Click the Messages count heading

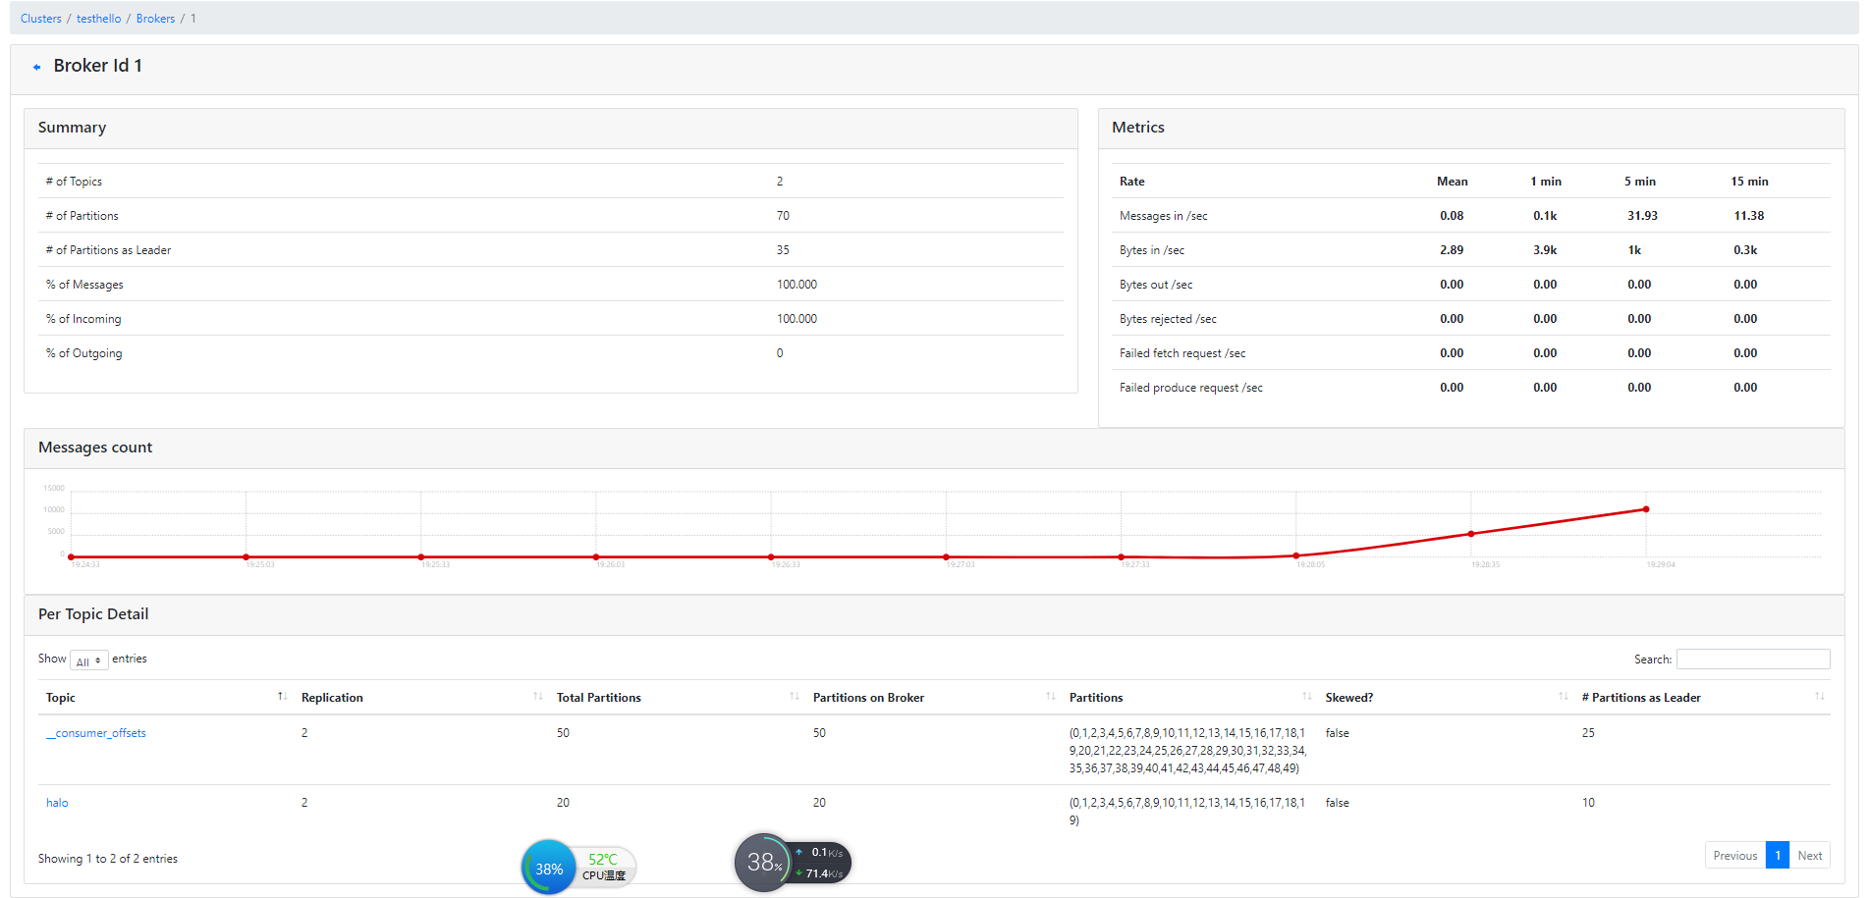(x=95, y=448)
